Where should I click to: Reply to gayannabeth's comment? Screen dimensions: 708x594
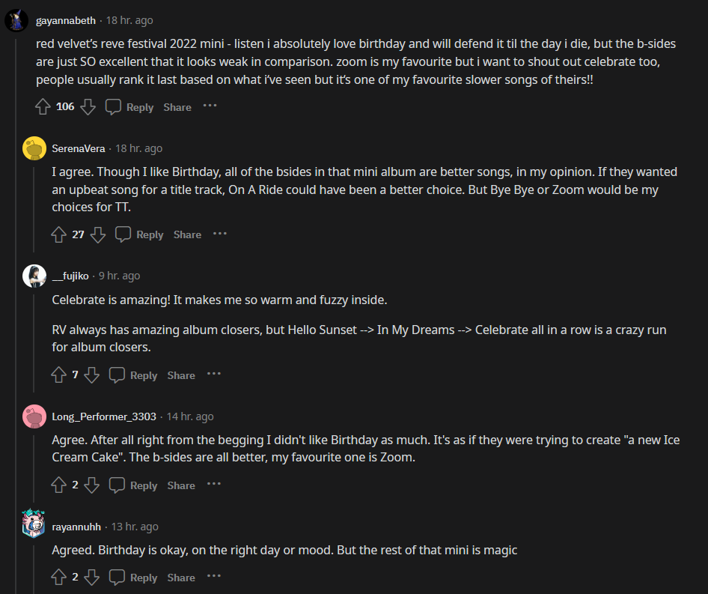coord(130,107)
